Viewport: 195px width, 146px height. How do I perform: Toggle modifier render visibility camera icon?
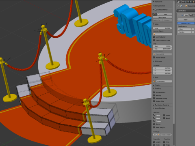click(191, 15)
